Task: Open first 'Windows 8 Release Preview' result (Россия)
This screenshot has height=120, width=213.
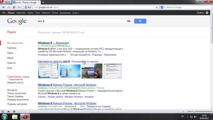Action: click(x=67, y=85)
